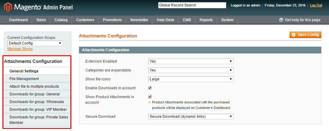This screenshot has height=131, width=329.
Task: Click the date Friday, December 23, 2016
Action: click(285, 5)
